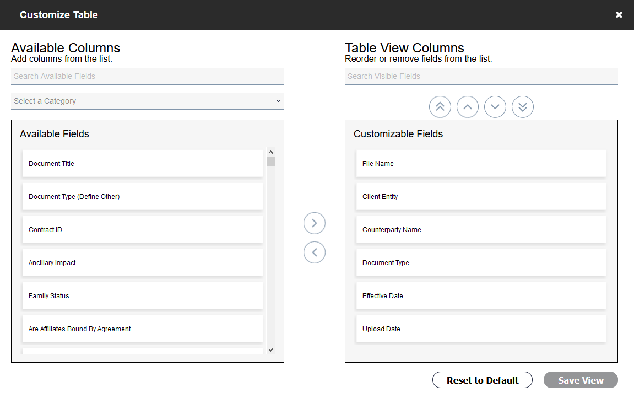Focus the Search Visible Fields box
Screen dimensions: 634x398
[x=481, y=76]
